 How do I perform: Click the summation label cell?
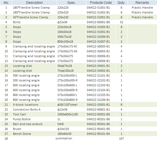point(64,138)
